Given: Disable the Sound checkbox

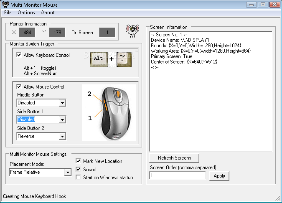Looking at the screenshot, I should tap(78, 169).
